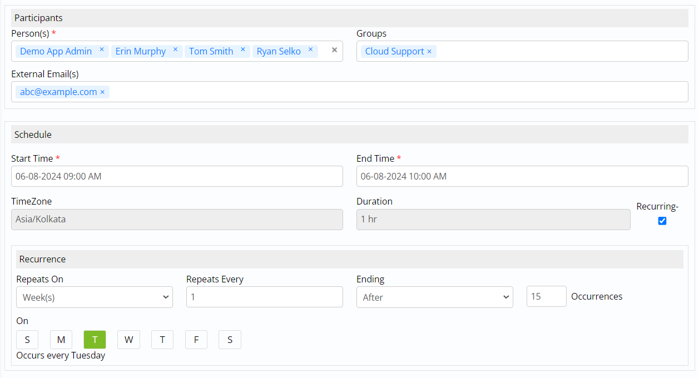Viewport: 699px width, 378px height.
Task: Remove Erin Murphy tag
Action: coord(175,50)
